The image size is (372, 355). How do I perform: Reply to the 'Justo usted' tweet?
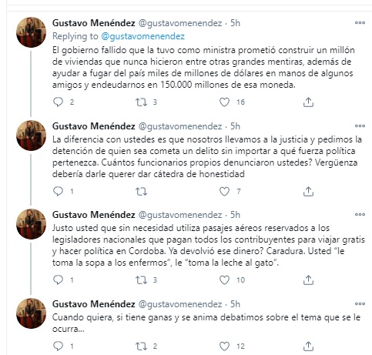[58, 280]
